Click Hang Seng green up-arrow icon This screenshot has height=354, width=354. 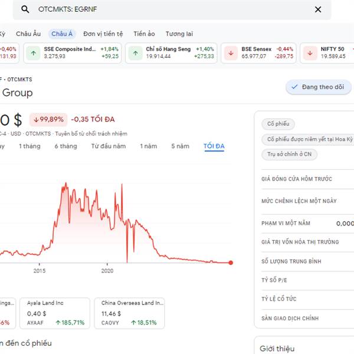[x=136, y=53]
